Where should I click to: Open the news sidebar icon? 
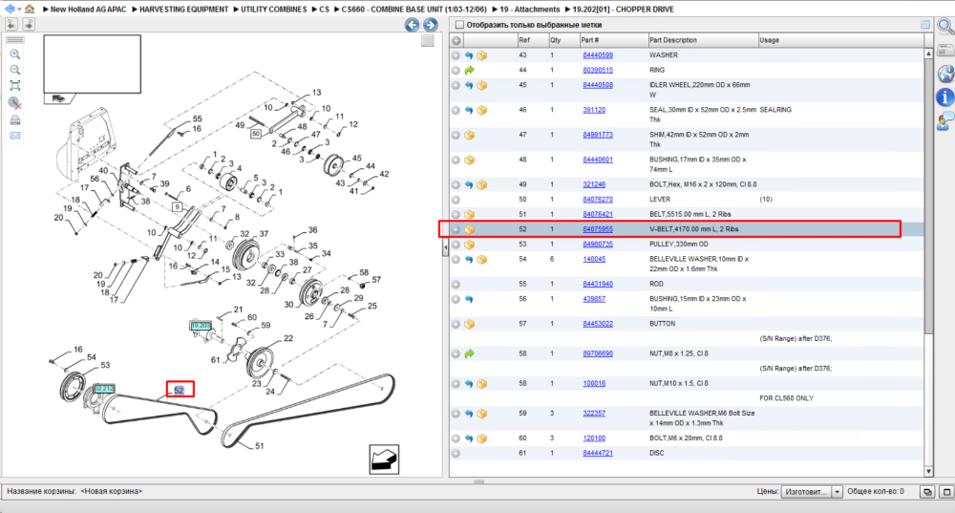[945, 52]
